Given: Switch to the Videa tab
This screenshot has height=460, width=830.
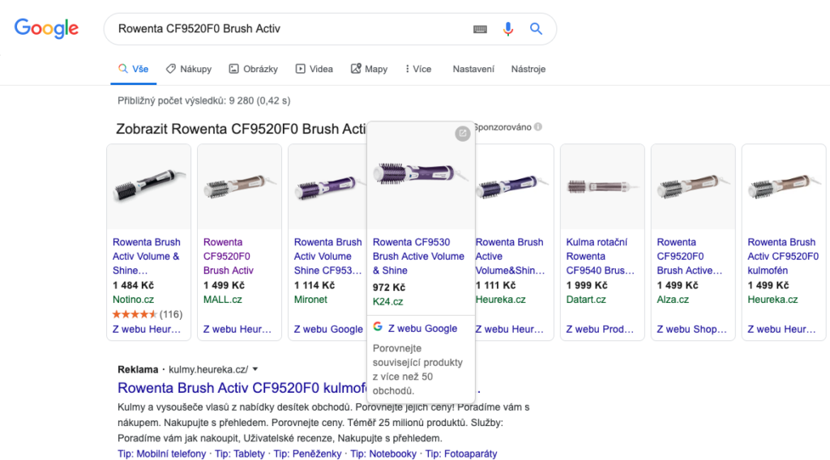Looking at the screenshot, I should (x=314, y=69).
